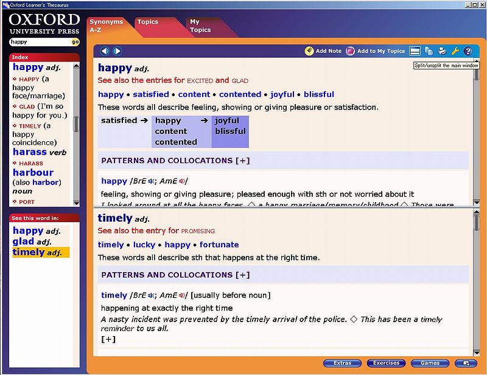Switch to the Topics tab

[148, 22]
